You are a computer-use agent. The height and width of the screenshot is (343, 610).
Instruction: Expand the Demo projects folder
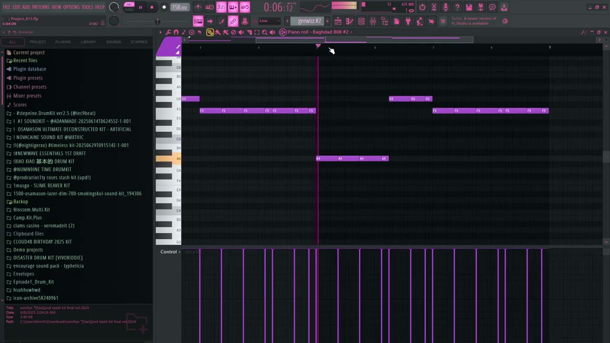(x=28, y=250)
